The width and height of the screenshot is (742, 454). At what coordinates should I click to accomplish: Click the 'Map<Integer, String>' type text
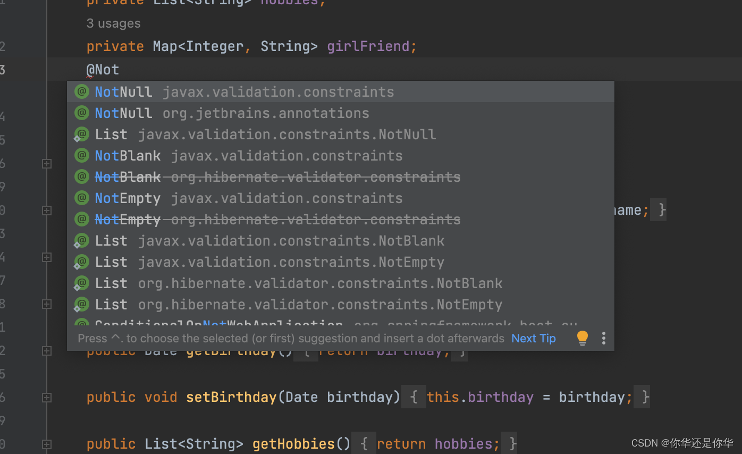[x=235, y=46]
